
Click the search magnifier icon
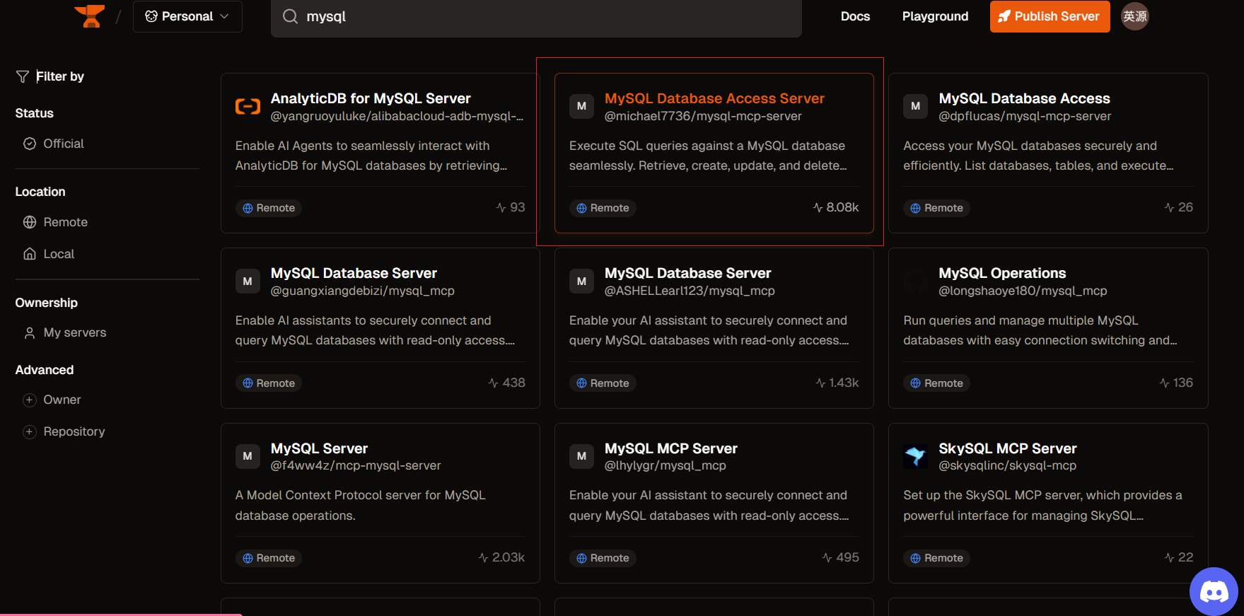290,16
